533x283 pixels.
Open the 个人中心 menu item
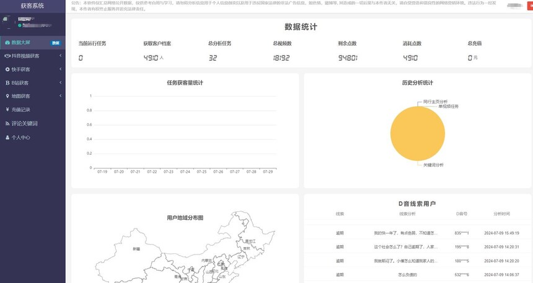[x=21, y=137]
